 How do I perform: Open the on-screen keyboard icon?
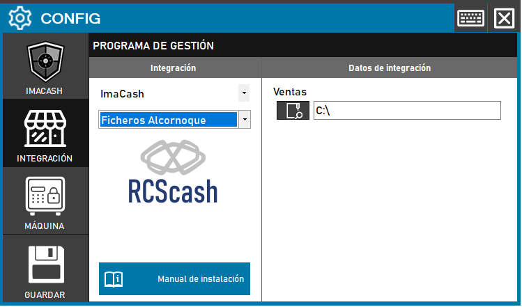[x=470, y=17]
